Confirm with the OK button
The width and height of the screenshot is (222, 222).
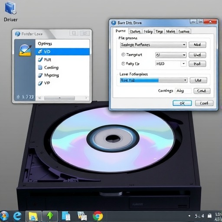click(182, 103)
